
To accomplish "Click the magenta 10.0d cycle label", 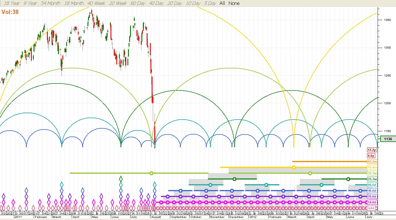I will (x=372, y=202).
